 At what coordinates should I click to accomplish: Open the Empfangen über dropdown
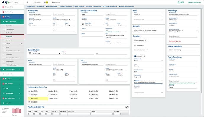(148, 19)
